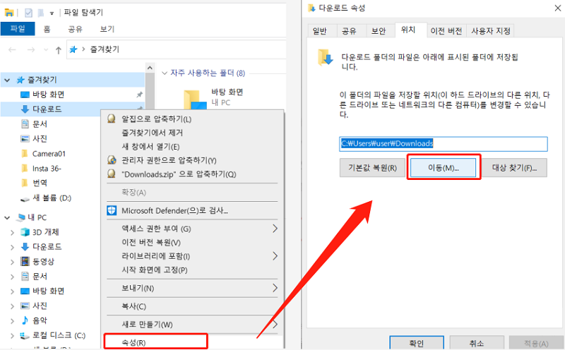
Task: Open the 바탕 화면 folder thumbnail
Action: (195, 99)
